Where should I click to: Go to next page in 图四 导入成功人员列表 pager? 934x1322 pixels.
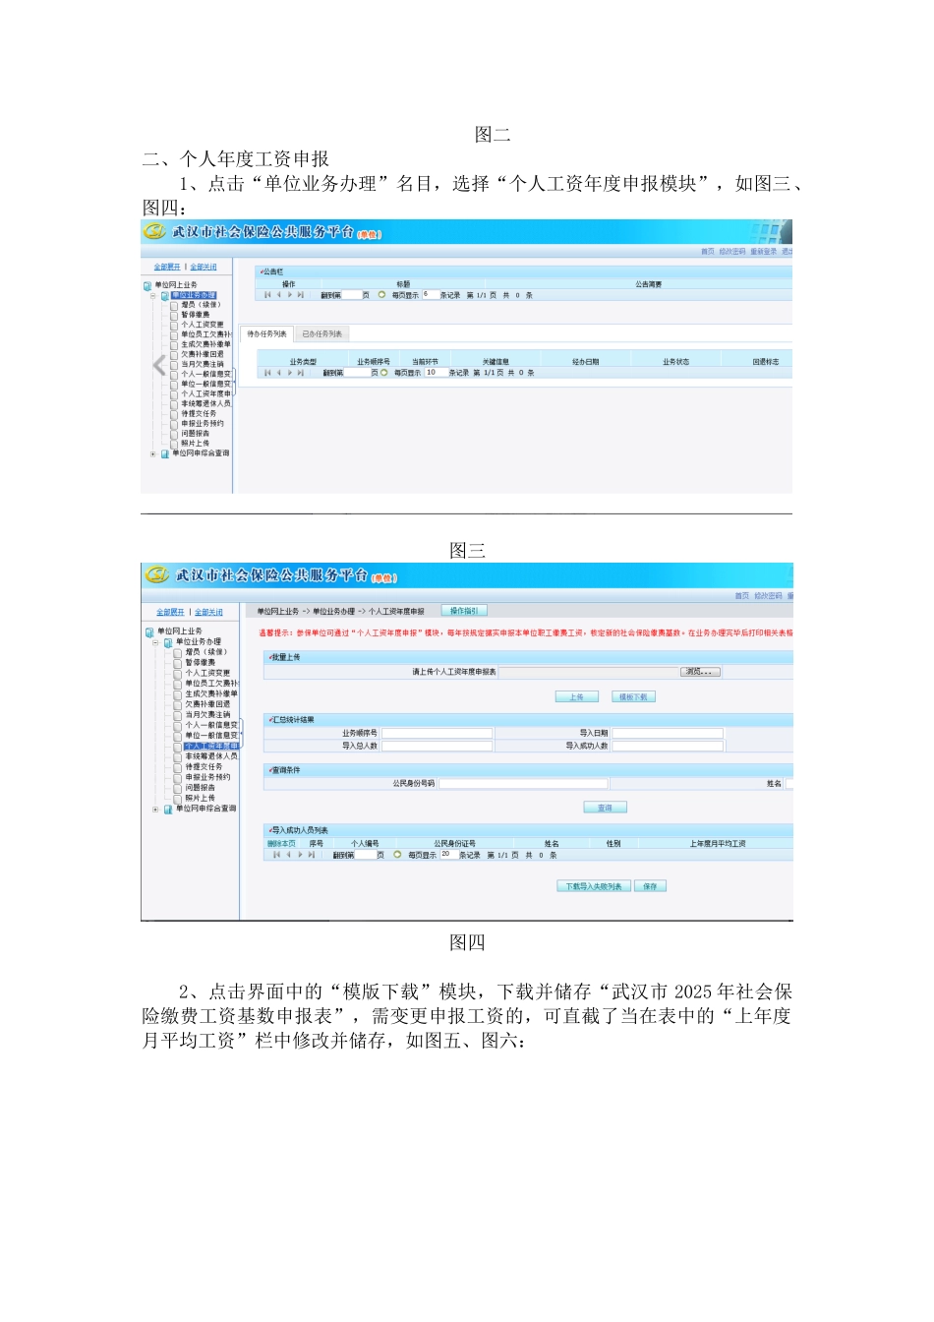pyautogui.click(x=300, y=855)
